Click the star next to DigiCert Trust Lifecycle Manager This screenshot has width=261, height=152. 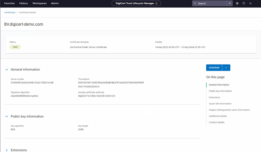(157, 3)
